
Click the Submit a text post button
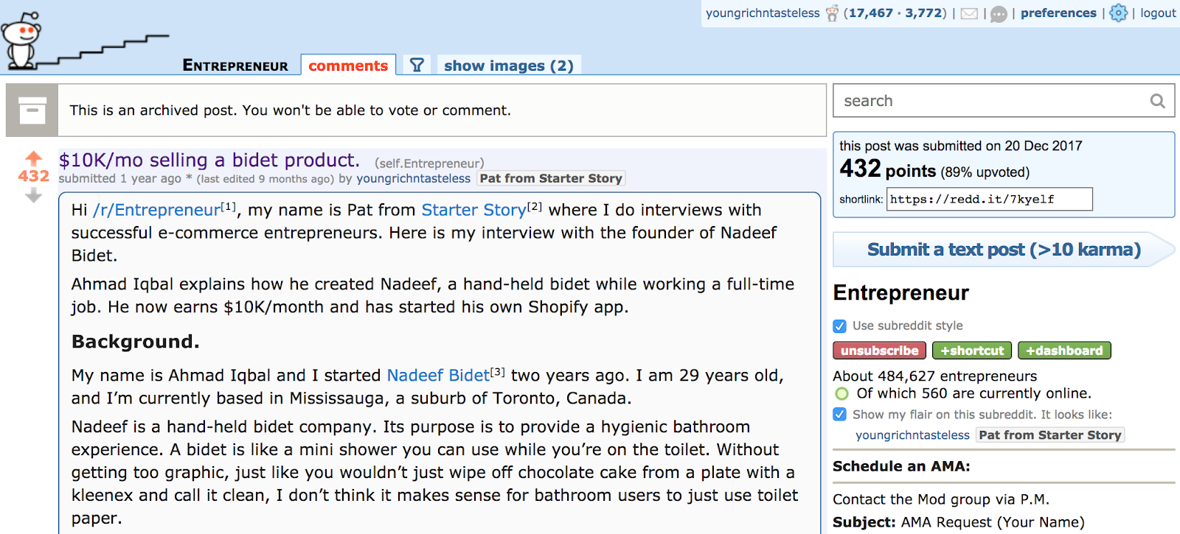coord(1002,250)
